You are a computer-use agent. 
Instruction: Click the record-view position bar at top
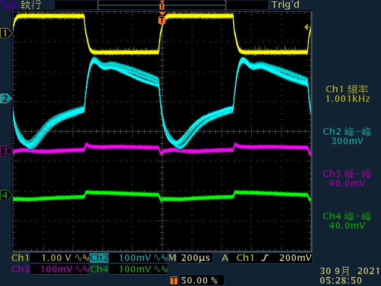(x=162, y=5)
